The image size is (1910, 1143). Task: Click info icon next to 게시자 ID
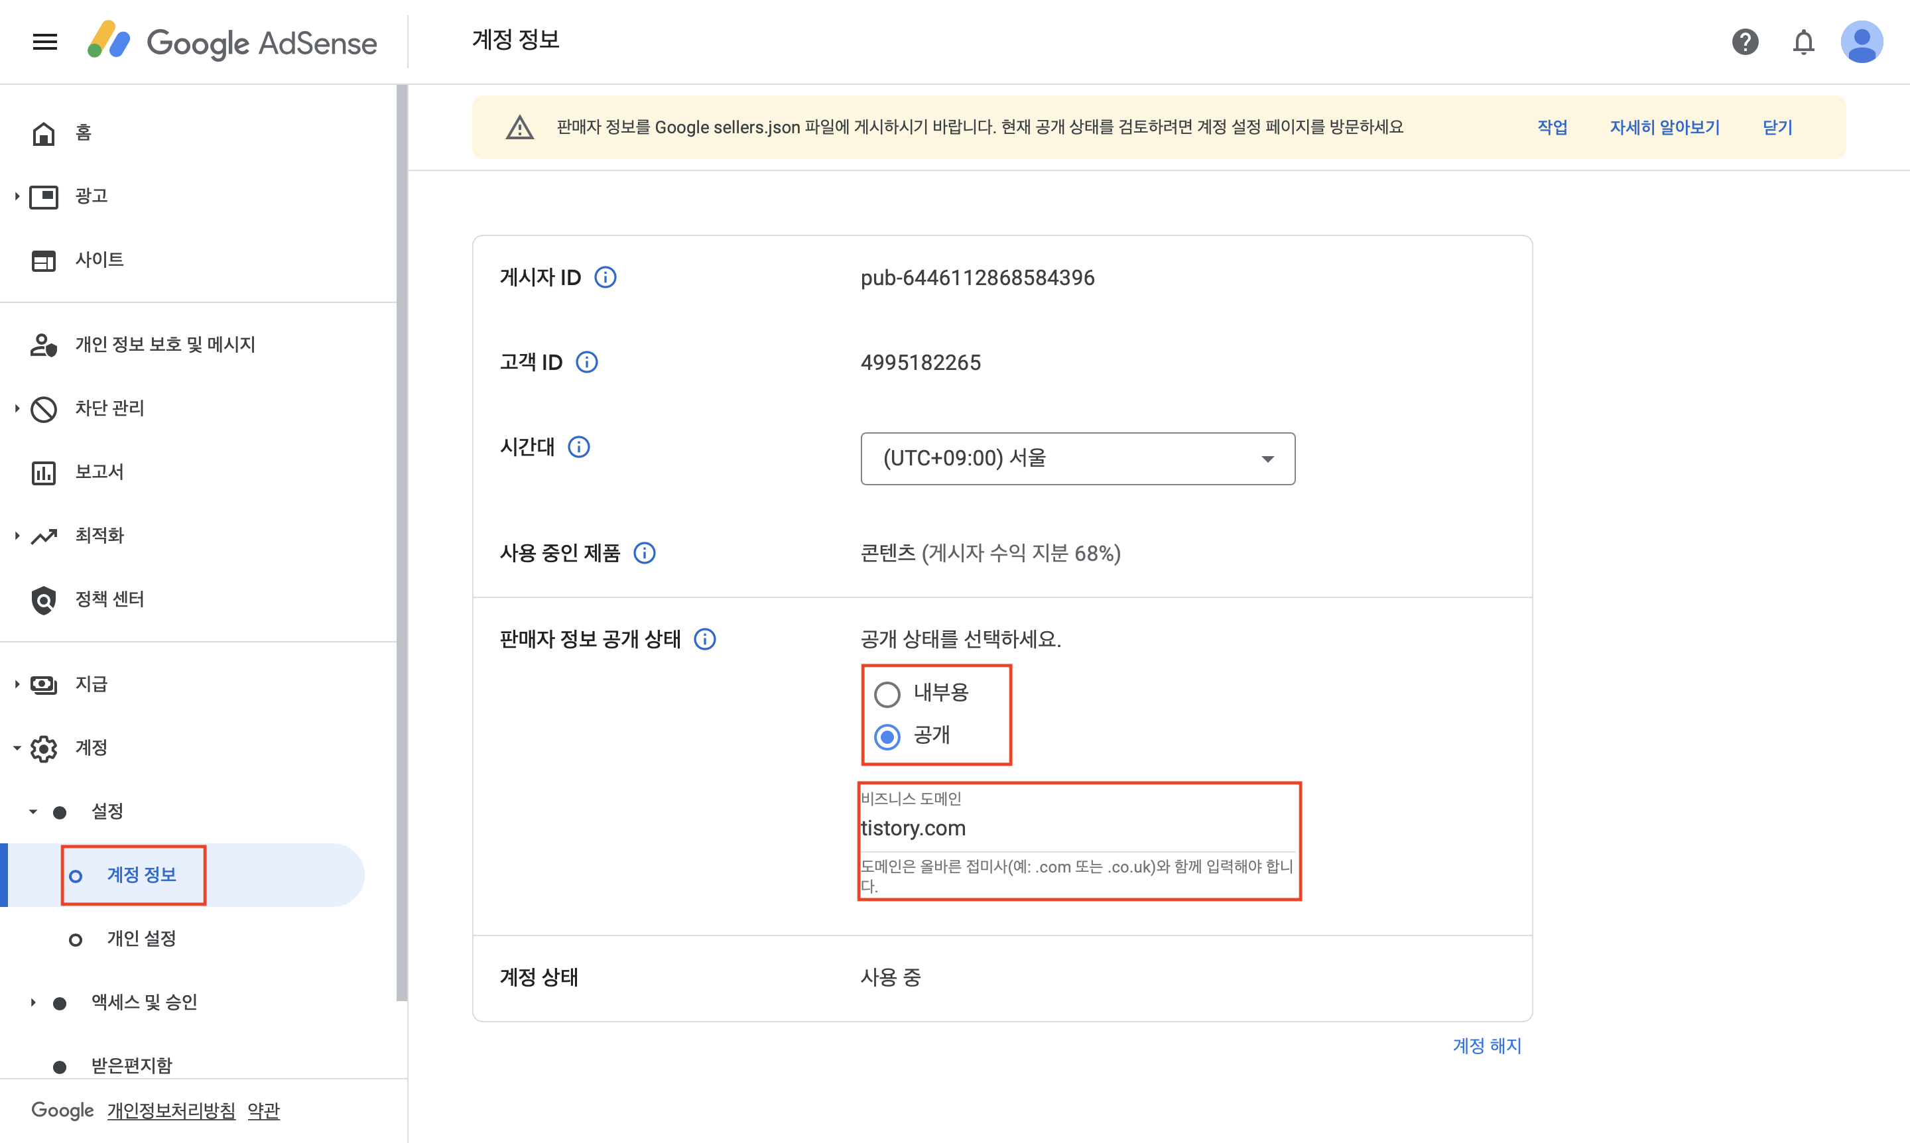point(605,277)
